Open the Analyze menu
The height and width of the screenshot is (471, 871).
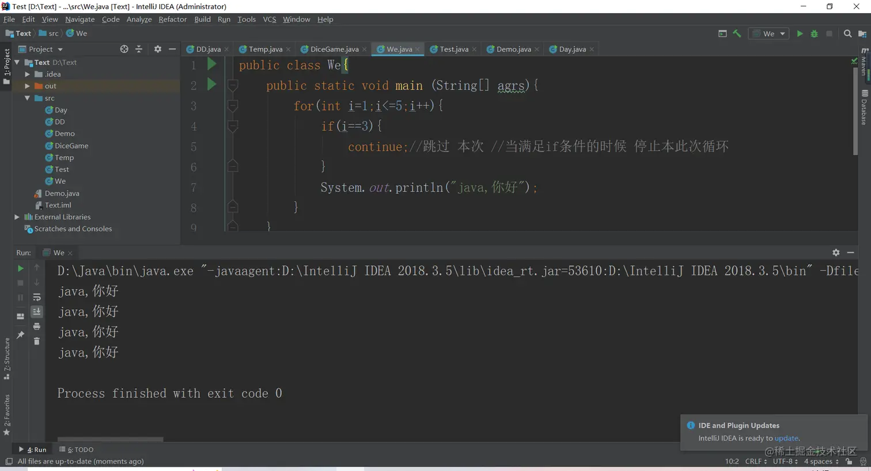coord(139,20)
